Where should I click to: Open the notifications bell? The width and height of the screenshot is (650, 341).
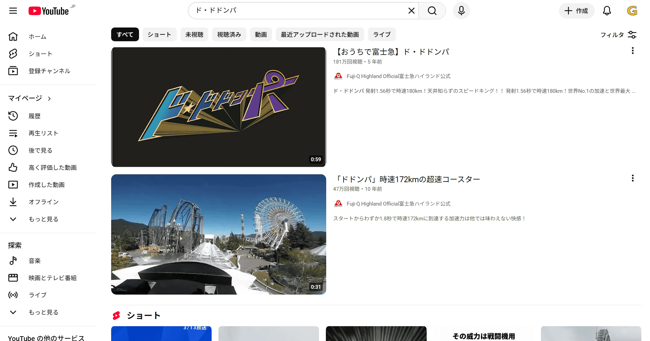(x=607, y=11)
